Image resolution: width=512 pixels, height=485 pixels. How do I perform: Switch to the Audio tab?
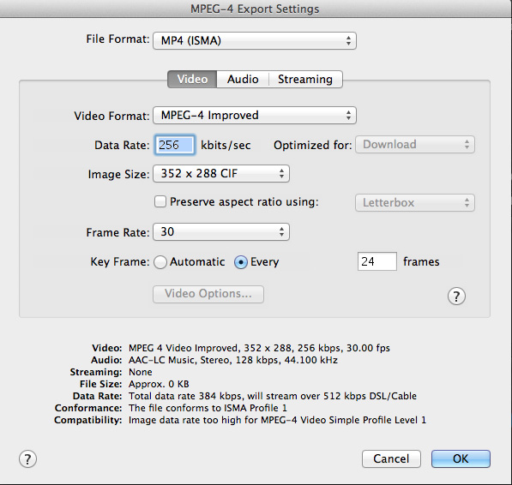[243, 79]
